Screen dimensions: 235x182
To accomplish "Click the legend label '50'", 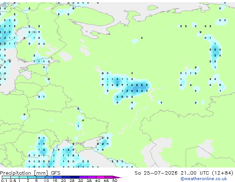I will pos(115,181).
